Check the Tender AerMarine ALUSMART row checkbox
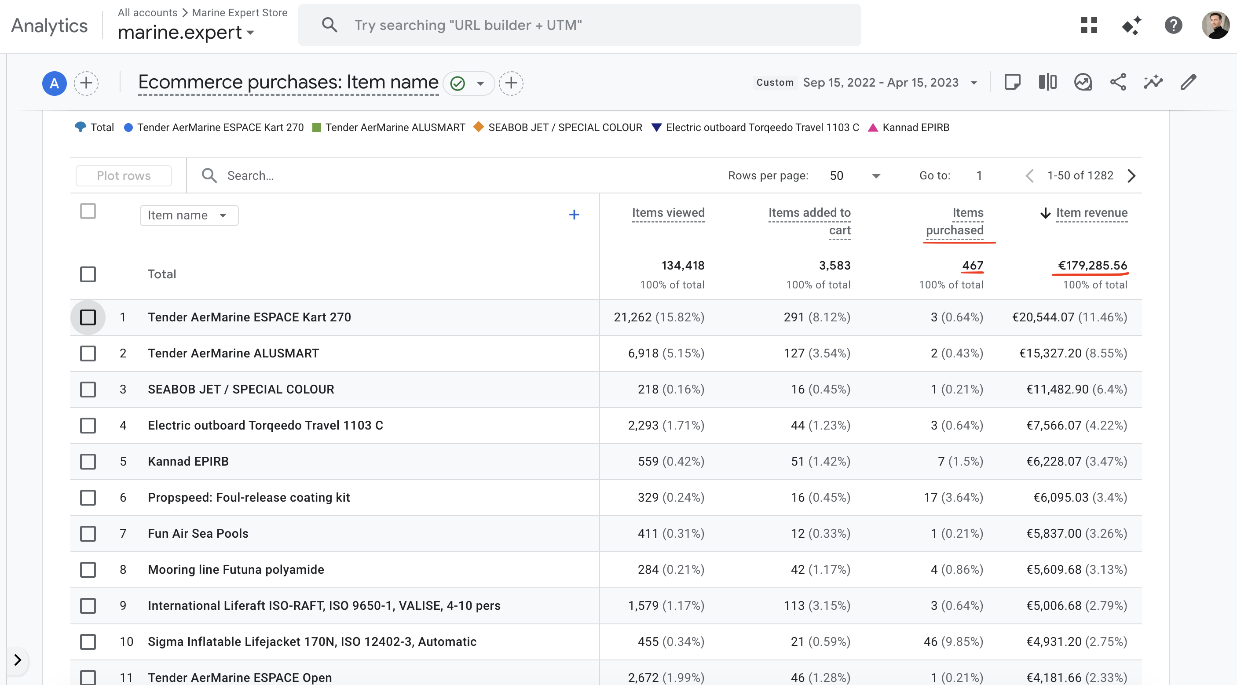Screen dimensions: 1237x685 pyautogui.click(x=88, y=353)
